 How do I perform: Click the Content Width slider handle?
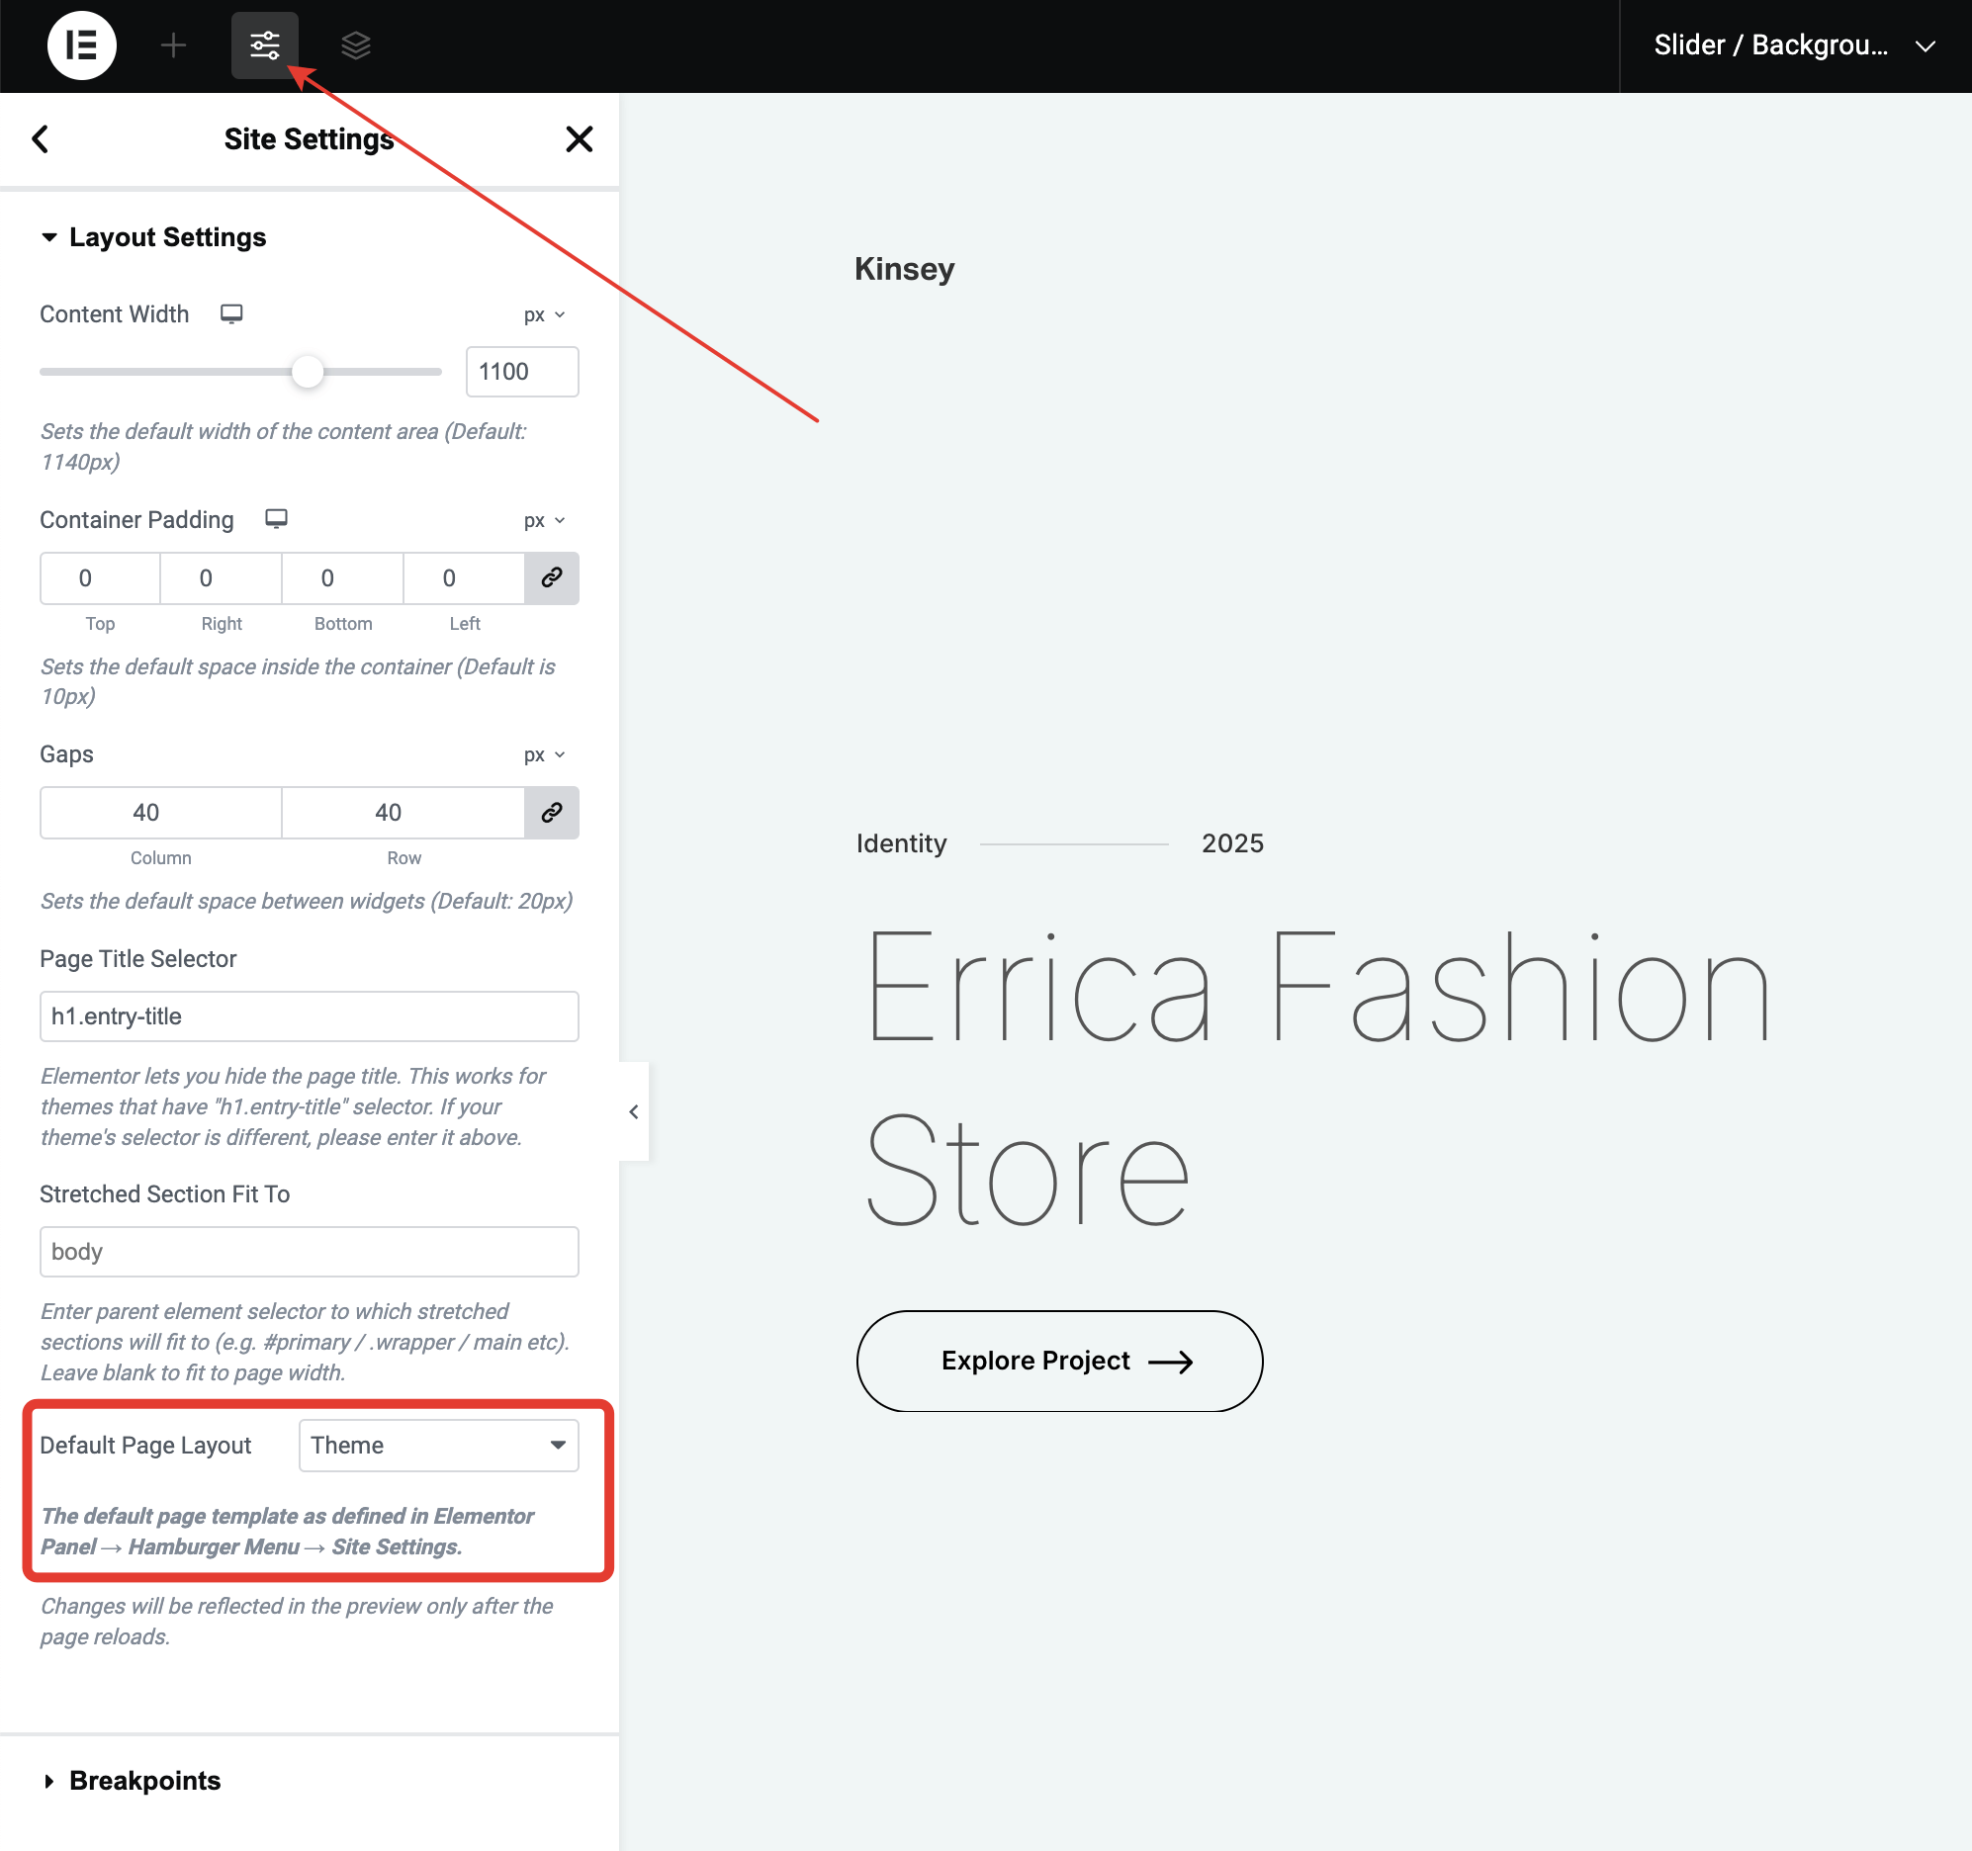(308, 372)
